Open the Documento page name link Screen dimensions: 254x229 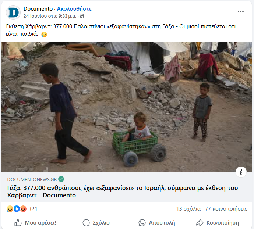click(38, 9)
